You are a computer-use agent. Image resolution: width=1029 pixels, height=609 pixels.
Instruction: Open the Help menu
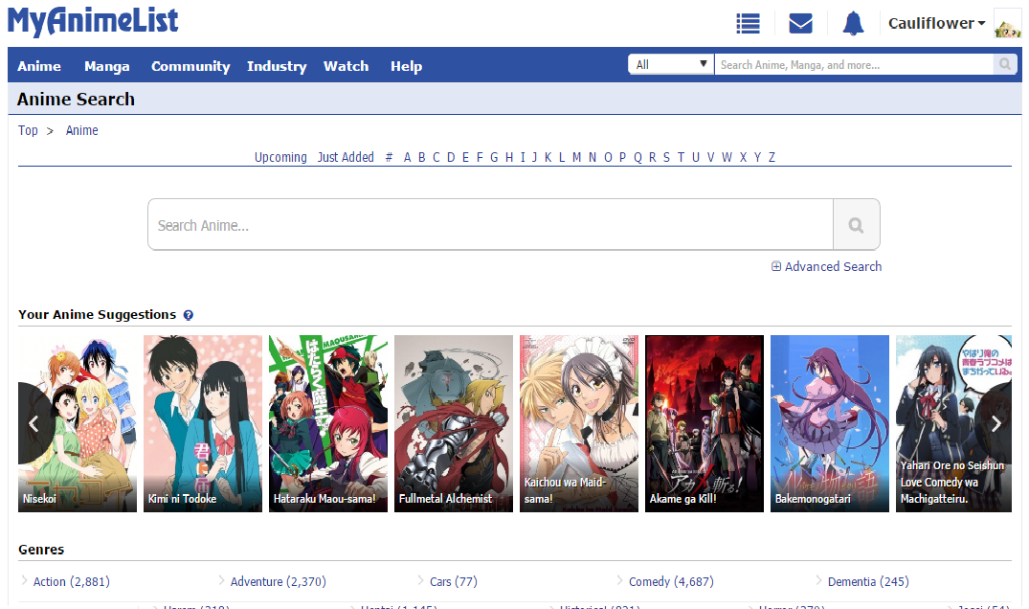click(x=406, y=66)
